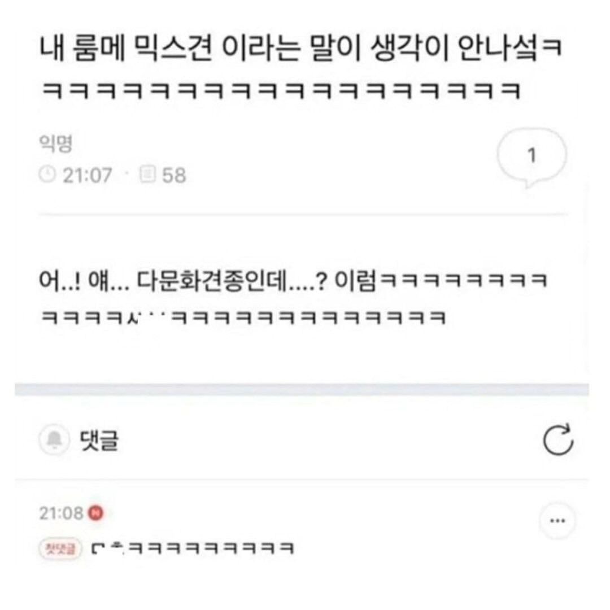
Task: Click the gray divider bar above 댓글
Action: click(302, 389)
